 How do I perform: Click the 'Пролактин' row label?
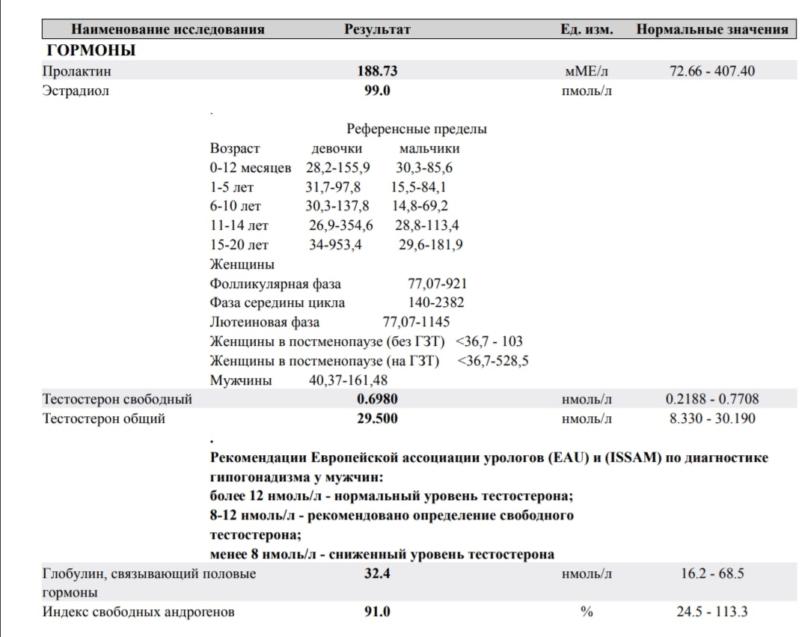tap(77, 72)
